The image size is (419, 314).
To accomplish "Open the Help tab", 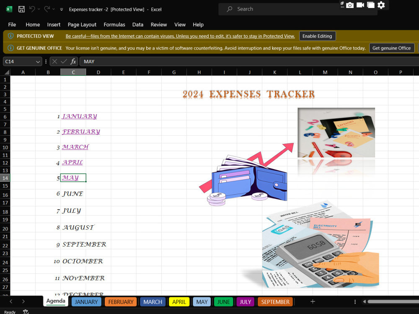I will pyautogui.click(x=198, y=25).
